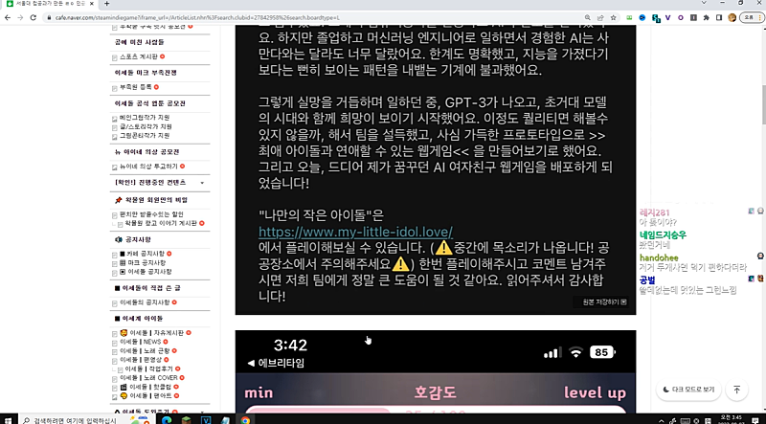Screen dimensions: 766x424
Task: Open 카페 공지사항 board
Action: pos(146,254)
